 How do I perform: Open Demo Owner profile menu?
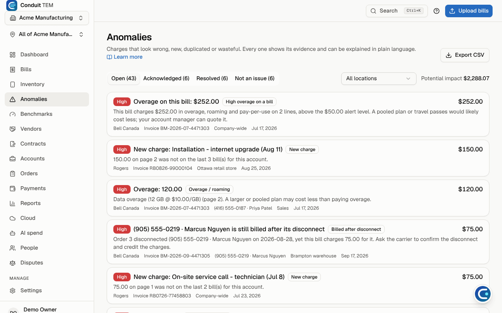[x=47, y=309]
